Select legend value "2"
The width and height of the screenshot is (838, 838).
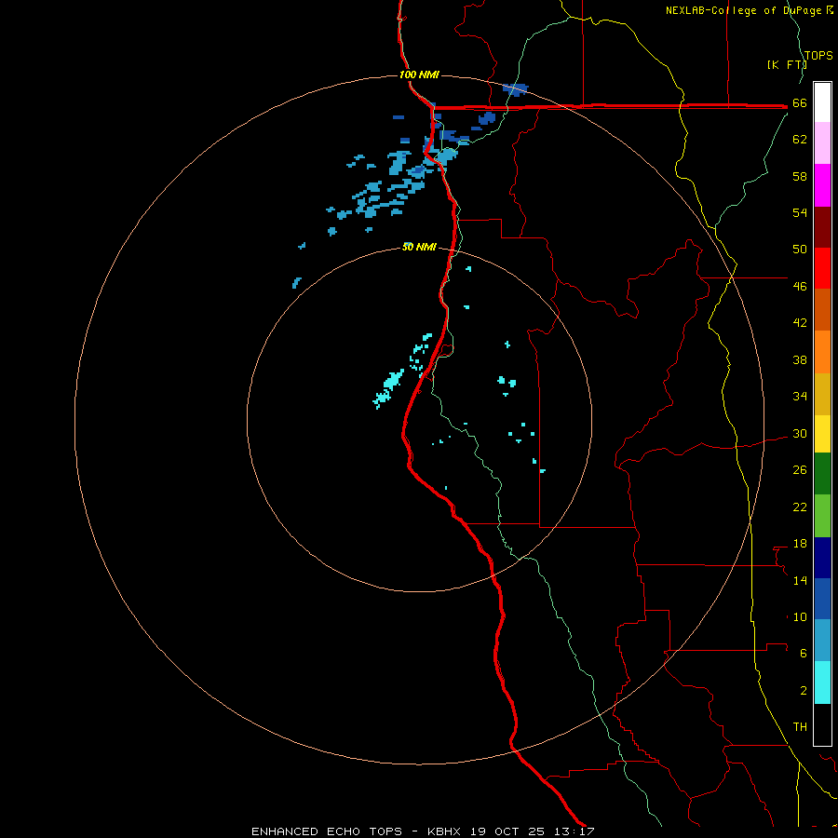coord(804,691)
